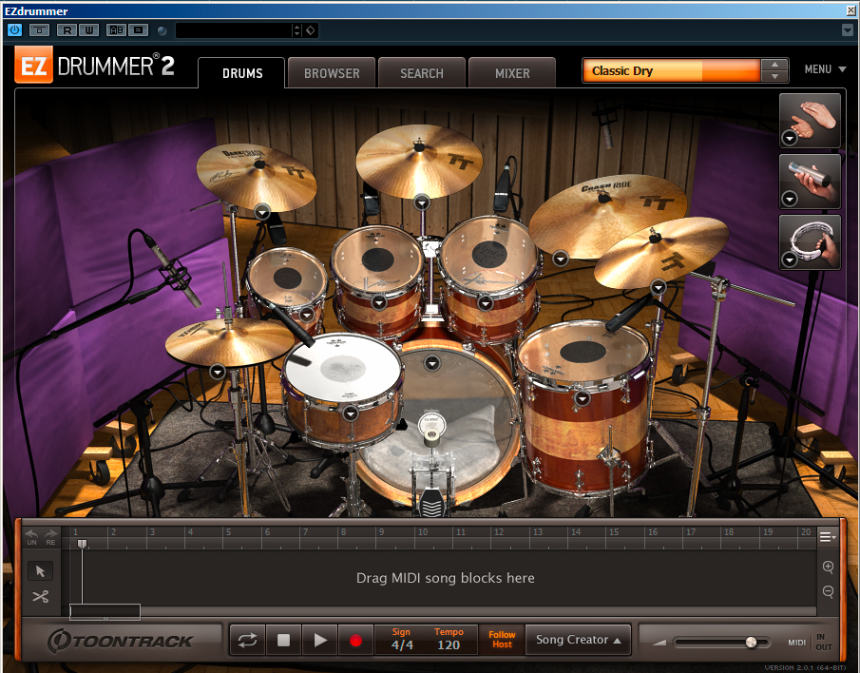Screen dimensions: 860x673
Task: Click bar 10 on the timeline ruler
Action: click(423, 532)
